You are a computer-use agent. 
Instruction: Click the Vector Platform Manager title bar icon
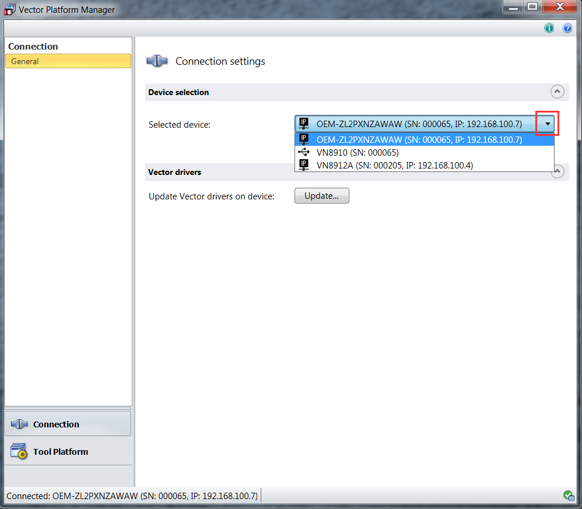[10, 9]
